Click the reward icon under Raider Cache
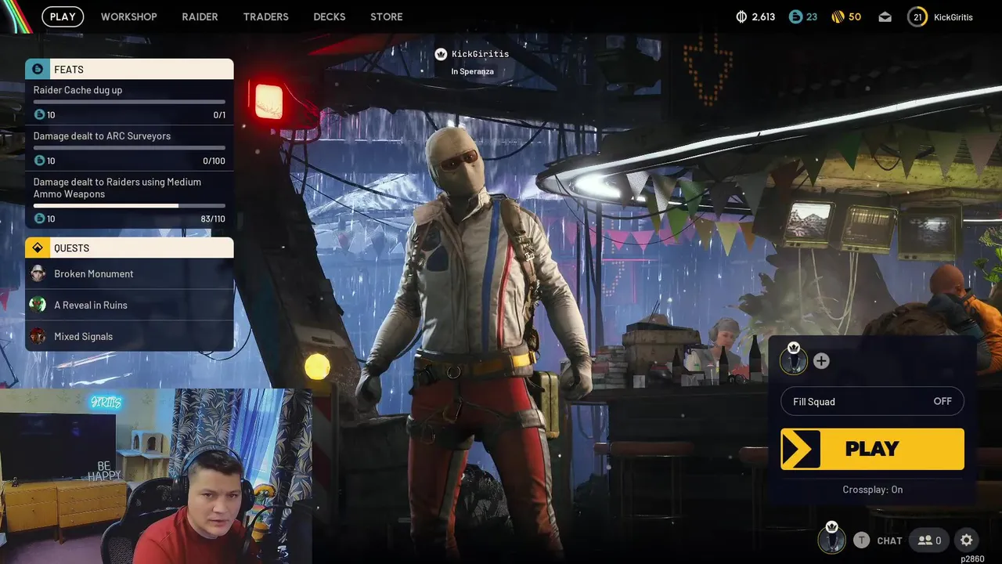This screenshot has width=1002, height=564. click(x=39, y=114)
